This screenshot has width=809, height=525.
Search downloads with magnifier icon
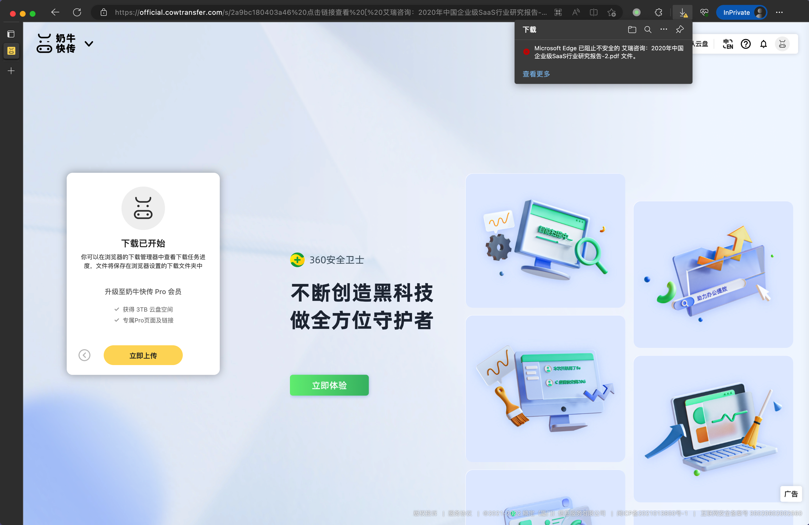648,29
